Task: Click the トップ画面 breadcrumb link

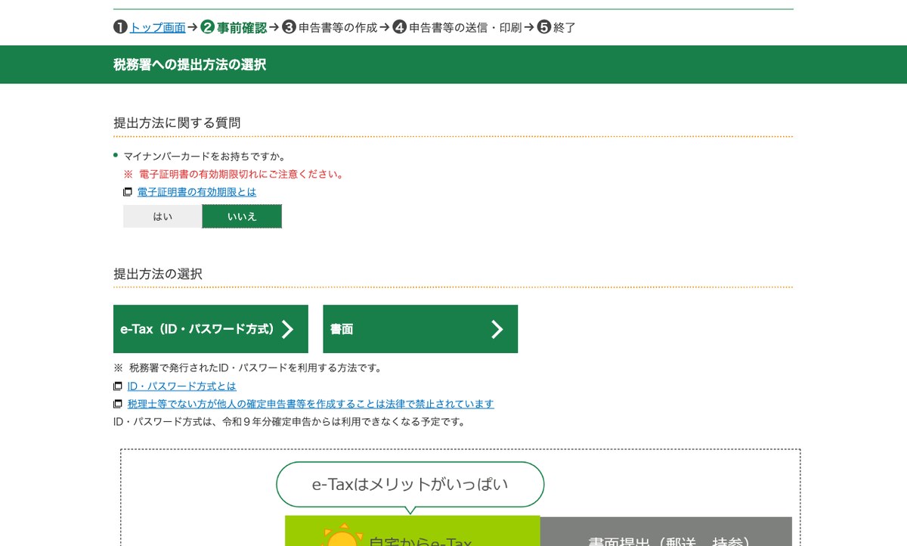Action: (x=157, y=28)
